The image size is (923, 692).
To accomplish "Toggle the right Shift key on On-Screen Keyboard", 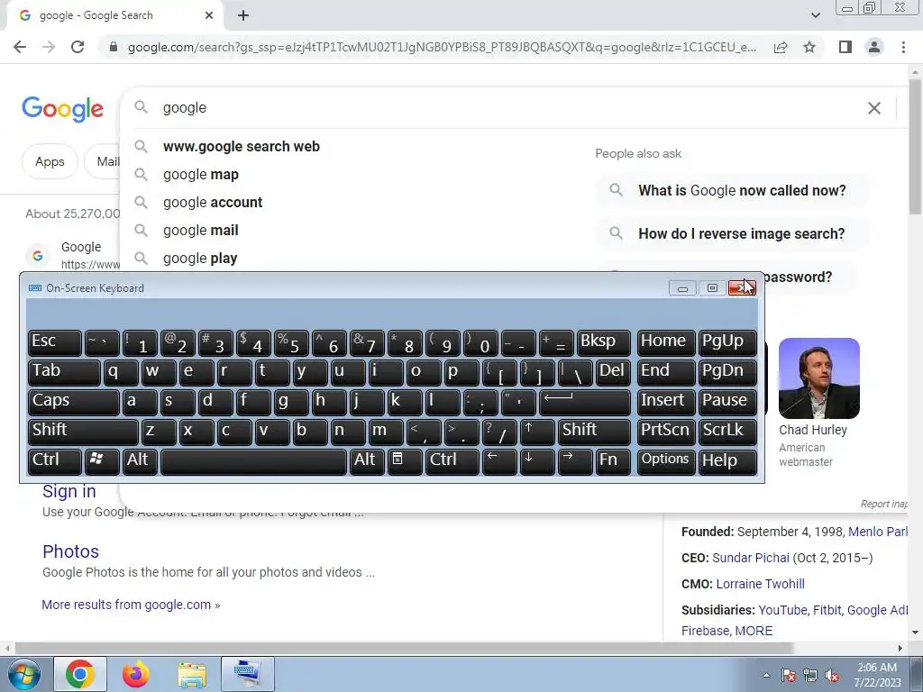I will [x=594, y=432].
